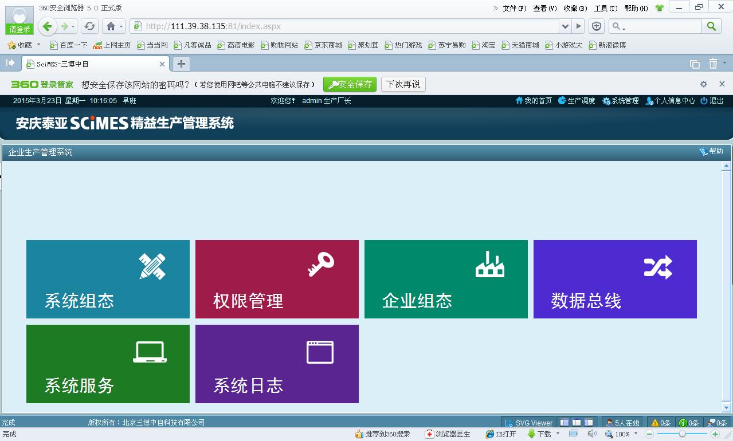This screenshot has width=733, height=441.
Task: Reload the page with refresh icon
Action: coord(89,26)
